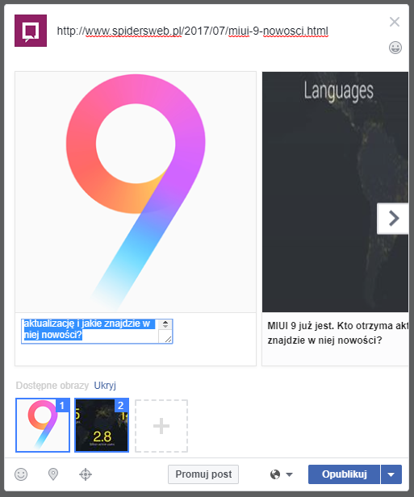Open audience targeting crosshair icon
This screenshot has height=497, width=414.
86,474
